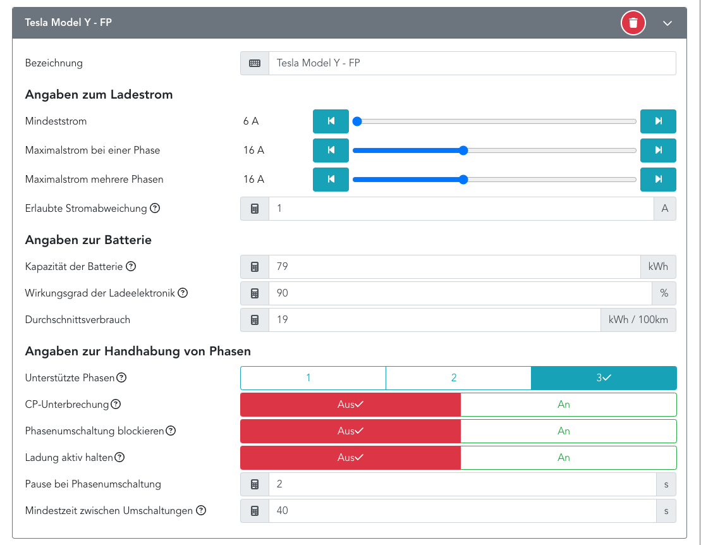
Task: Set Ladung aktiv halten to Aus
Action: click(350, 458)
